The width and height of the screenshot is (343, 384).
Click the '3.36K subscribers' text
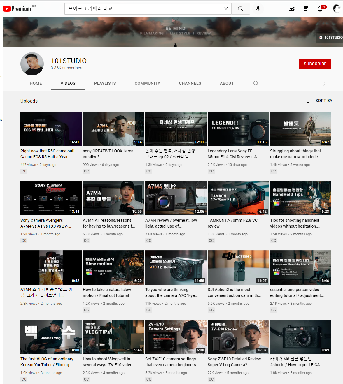coord(67,68)
